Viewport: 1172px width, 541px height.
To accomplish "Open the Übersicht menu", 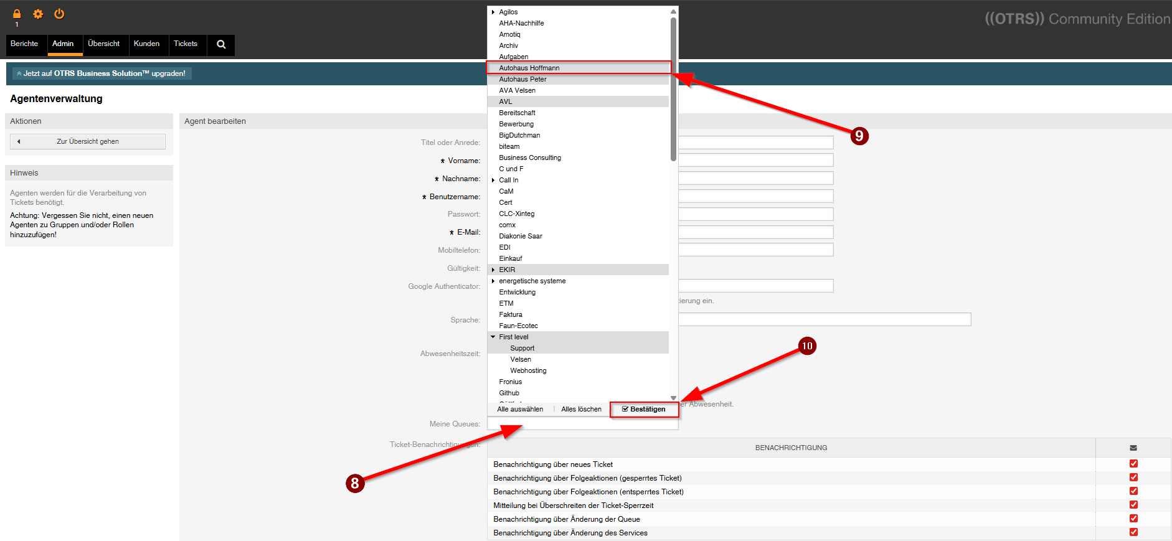I will click(x=104, y=44).
